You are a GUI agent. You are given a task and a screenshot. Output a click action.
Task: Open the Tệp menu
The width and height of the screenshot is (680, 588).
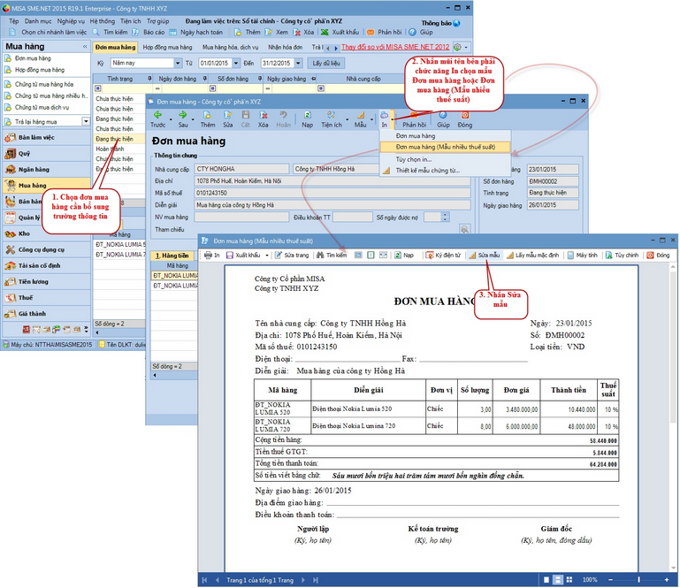click(x=14, y=21)
